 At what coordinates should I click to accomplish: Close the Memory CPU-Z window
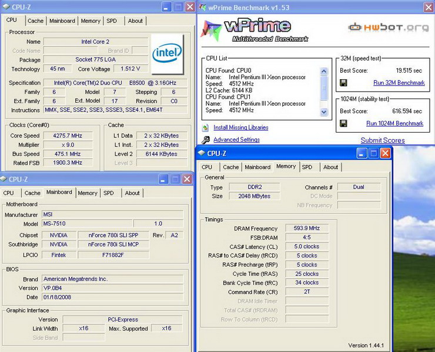click(386, 153)
